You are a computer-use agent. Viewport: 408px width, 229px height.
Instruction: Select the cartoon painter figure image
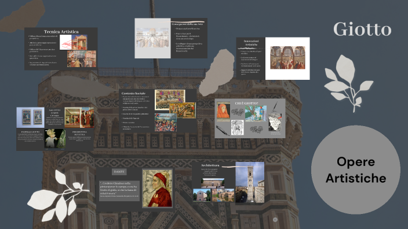click(55, 139)
